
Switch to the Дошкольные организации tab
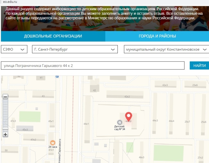[x=53, y=36]
